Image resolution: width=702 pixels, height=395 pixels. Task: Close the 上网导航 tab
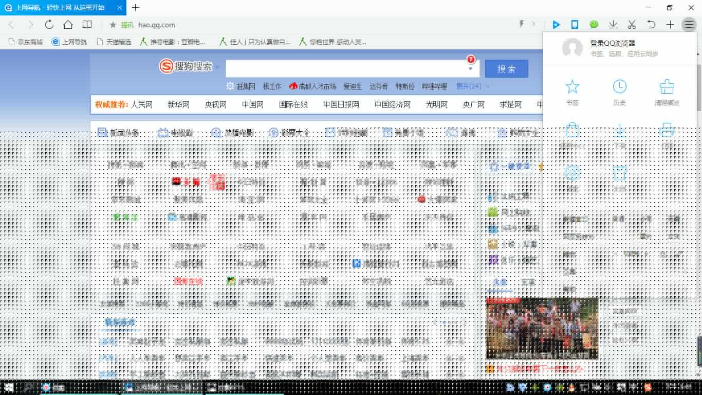point(119,8)
